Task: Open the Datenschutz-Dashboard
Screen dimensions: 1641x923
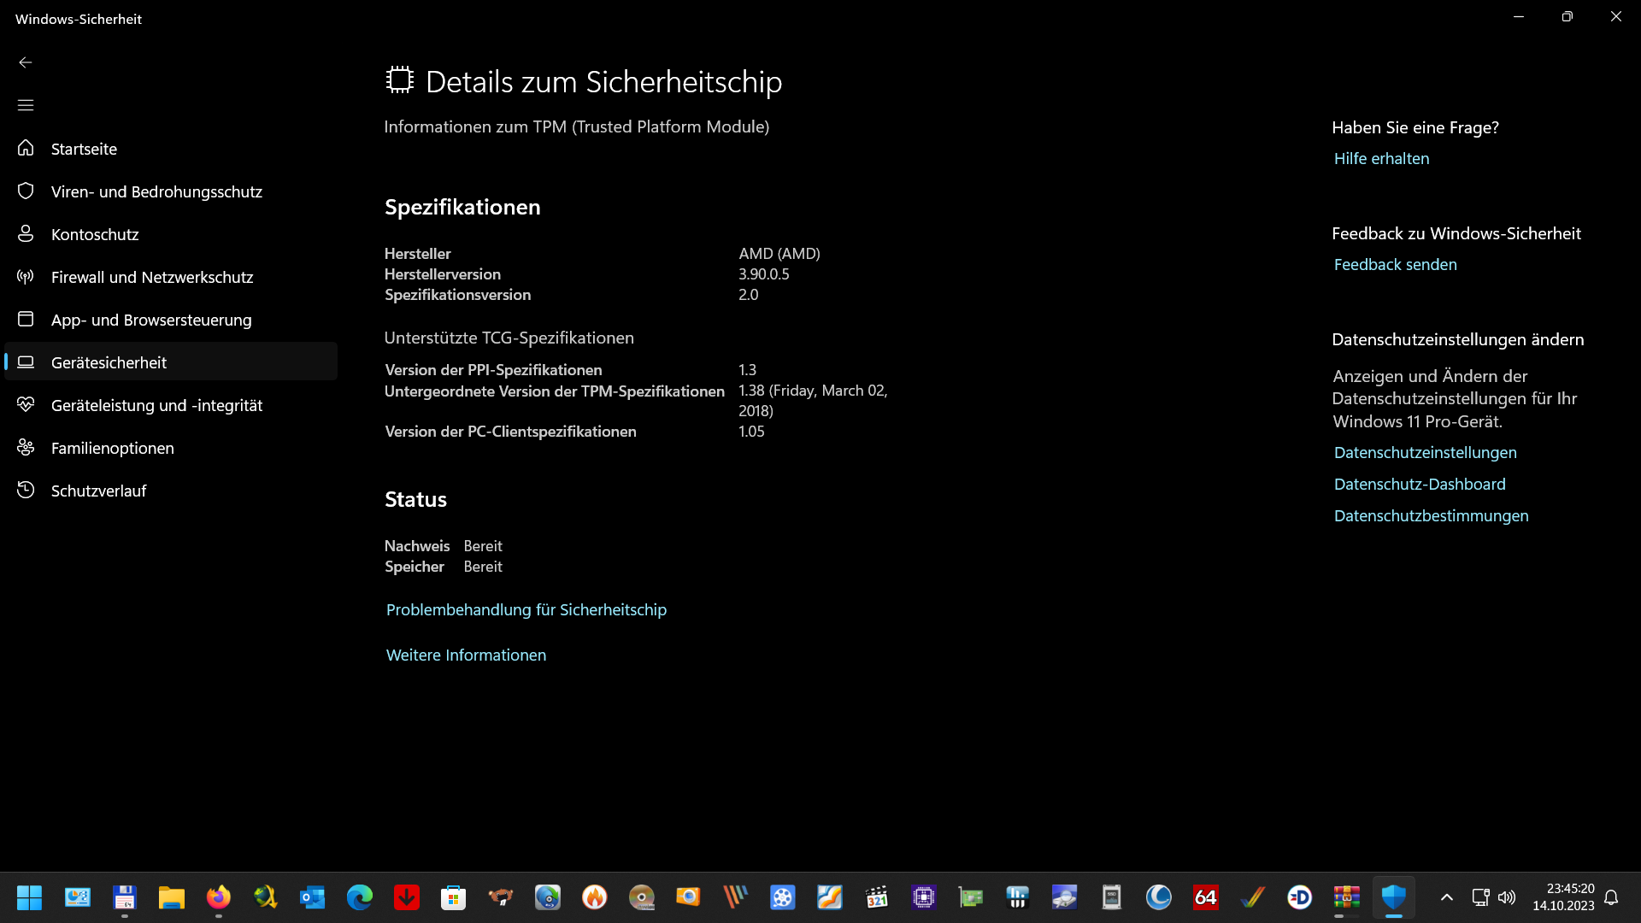Action: pos(1419,483)
